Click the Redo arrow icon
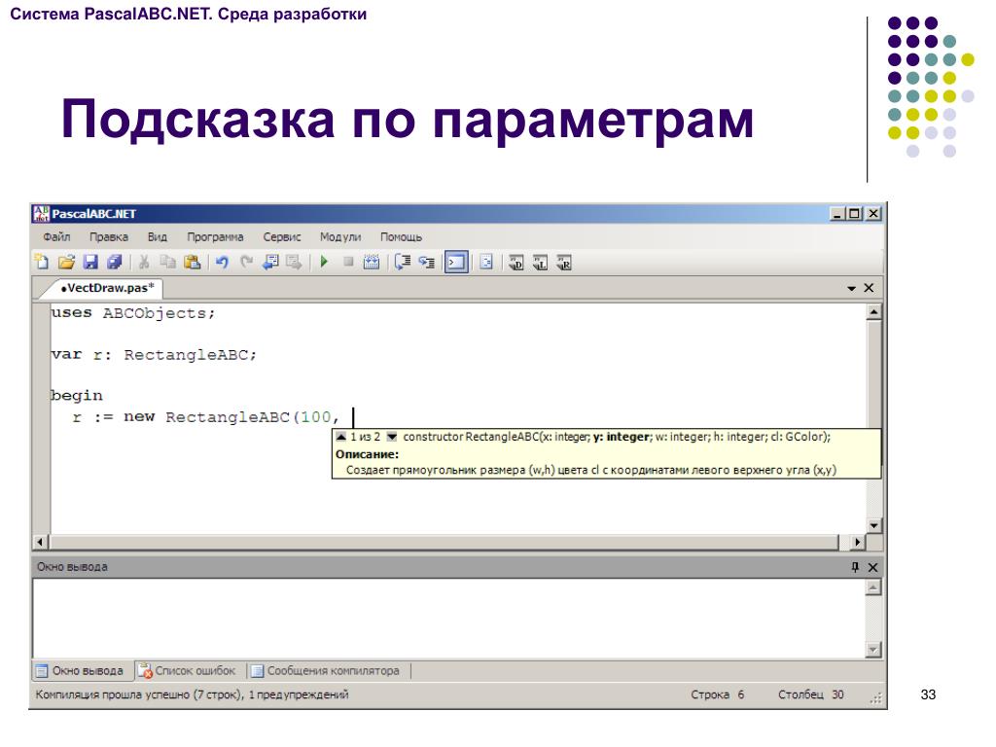Viewport: 996px width, 747px height. coord(246,262)
